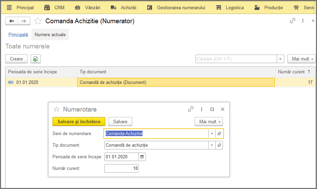
Task: Open the Logistica section
Action: (235, 8)
